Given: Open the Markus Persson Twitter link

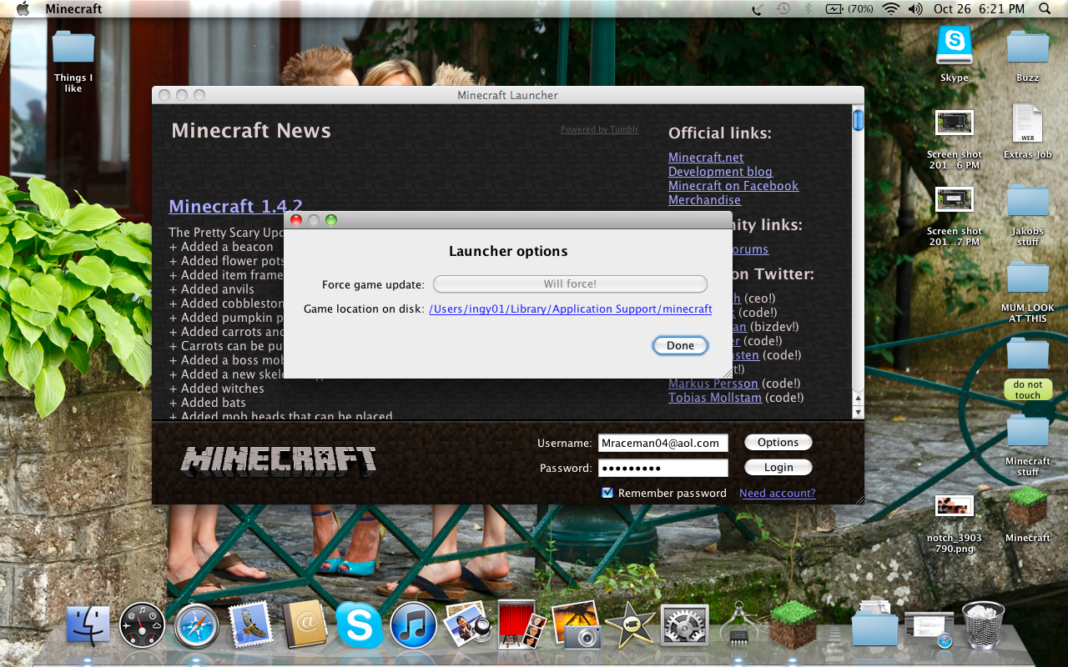Looking at the screenshot, I should click(x=713, y=384).
